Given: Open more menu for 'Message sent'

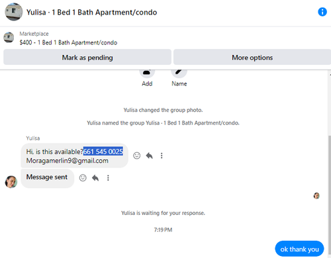Looking at the screenshot, I should [x=108, y=178].
